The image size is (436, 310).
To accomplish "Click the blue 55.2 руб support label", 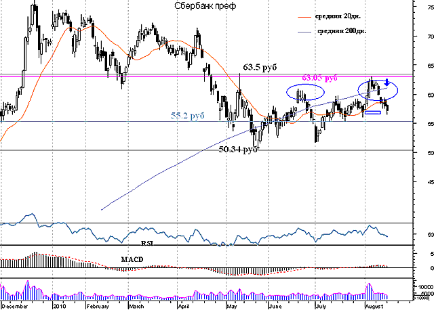I will click(x=187, y=116).
